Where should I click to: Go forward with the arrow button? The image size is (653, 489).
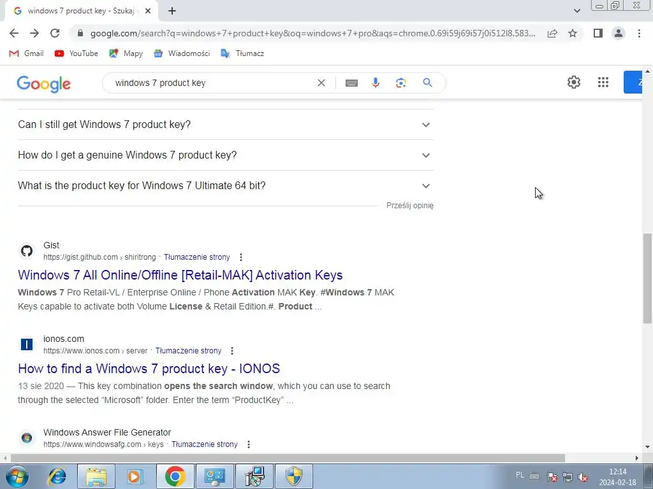(34, 33)
